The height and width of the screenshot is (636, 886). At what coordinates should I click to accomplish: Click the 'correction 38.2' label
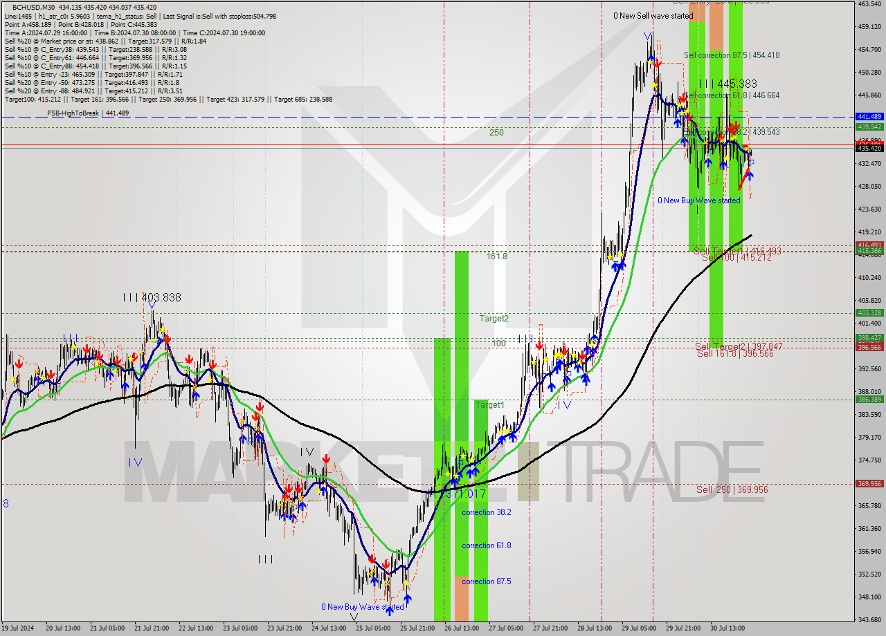[487, 512]
